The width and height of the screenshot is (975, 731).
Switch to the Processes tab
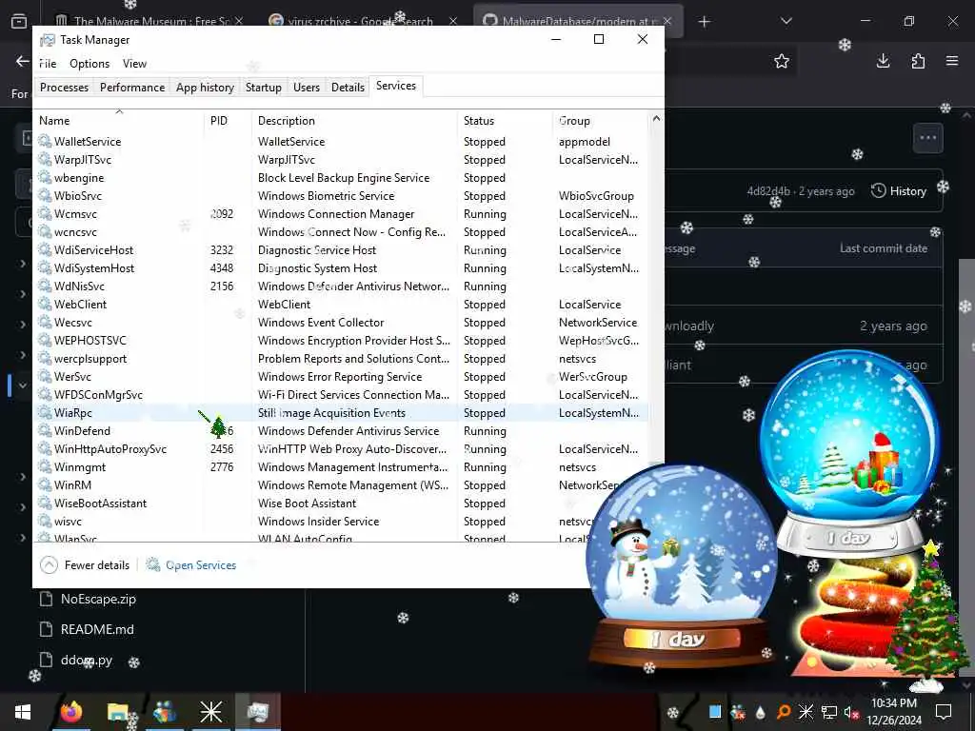pos(64,87)
